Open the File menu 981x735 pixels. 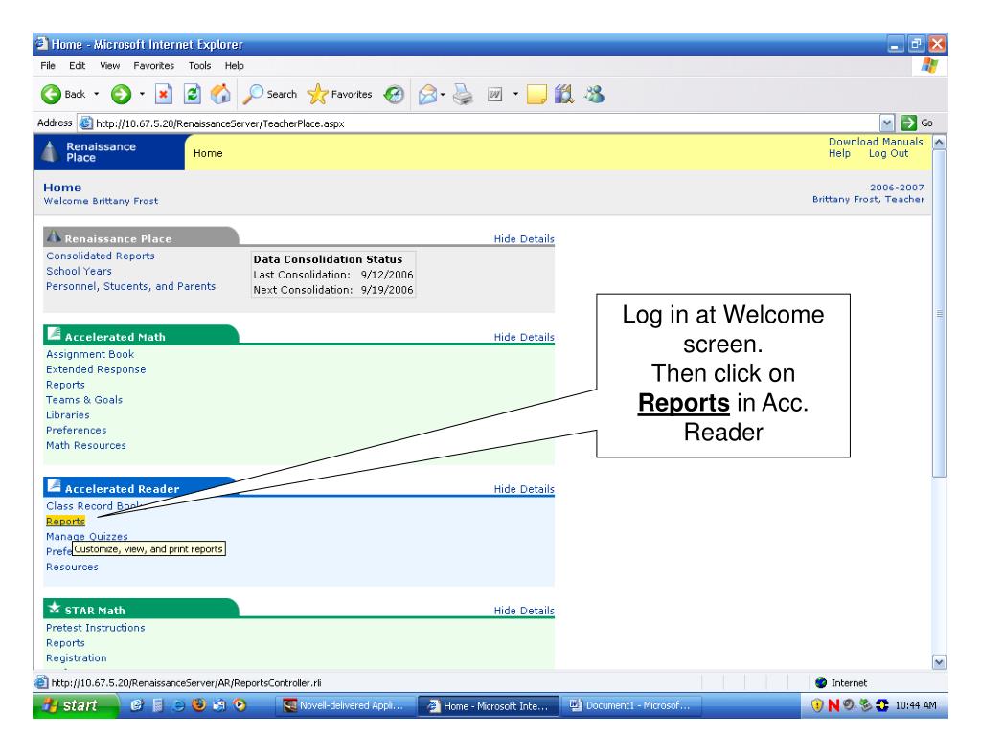[x=48, y=66]
